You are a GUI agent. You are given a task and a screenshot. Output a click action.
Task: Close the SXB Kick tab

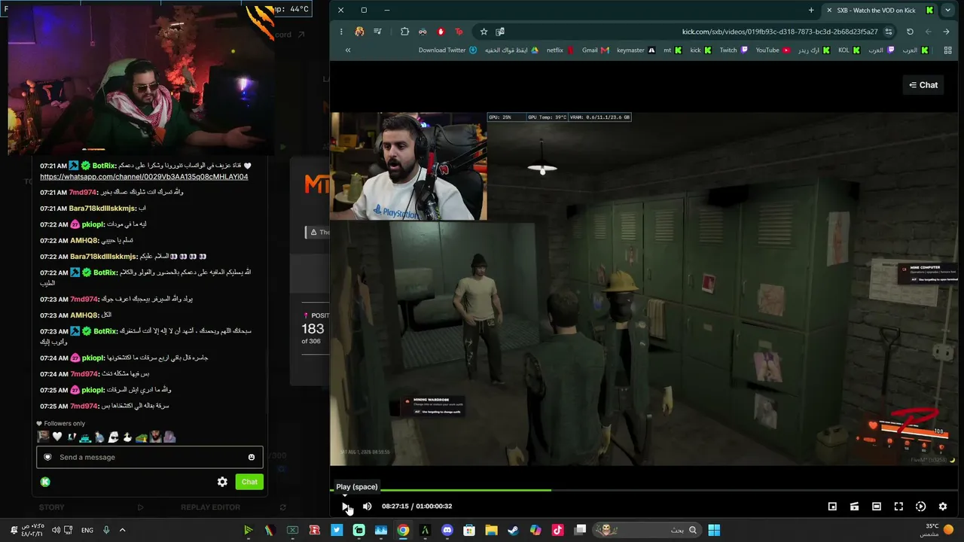(x=829, y=11)
